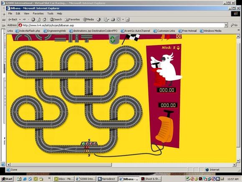Screen dimensions: 242x182
Task: Open the Back button history dropdown arrow
Action: click(20, 20)
